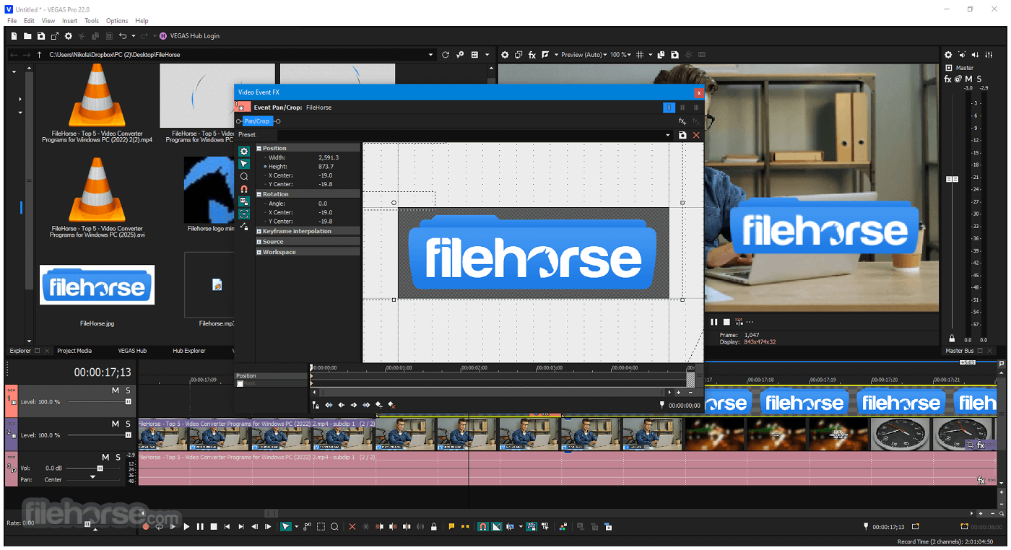
Task: Open Master bus audio properties gear
Action: click(x=948, y=55)
